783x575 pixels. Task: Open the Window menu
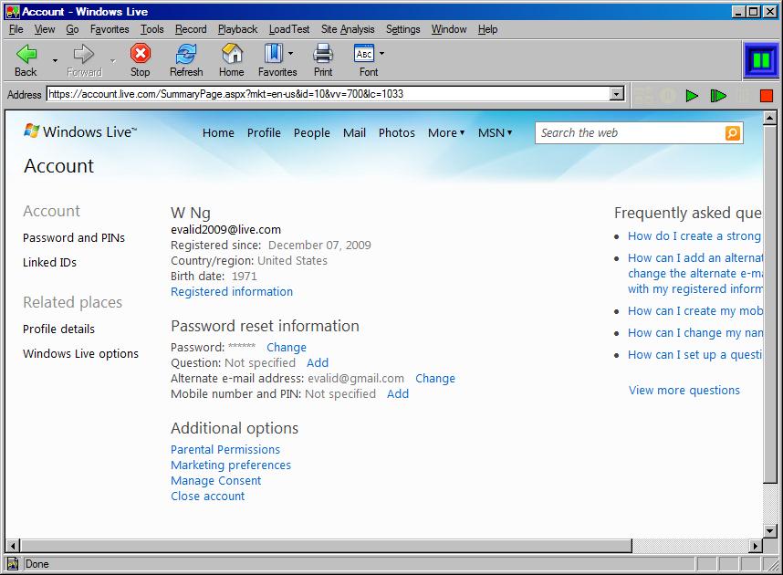click(449, 29)
